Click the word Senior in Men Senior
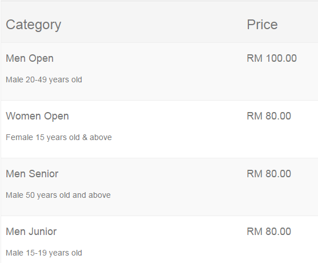 tap(43, 174)
